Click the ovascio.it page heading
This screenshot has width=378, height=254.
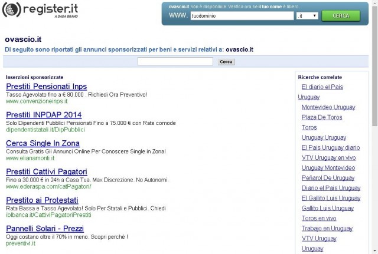(23, 39)
